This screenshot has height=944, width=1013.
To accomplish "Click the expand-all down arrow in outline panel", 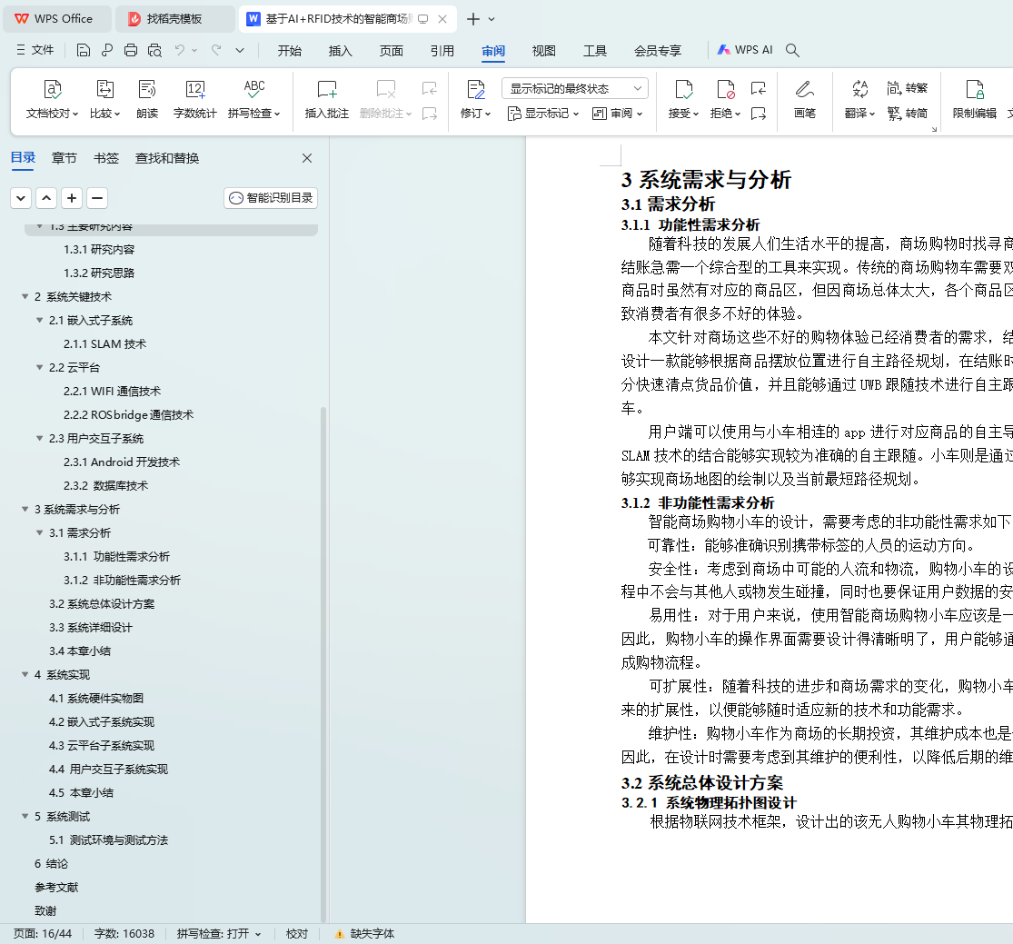I will coord(21,198).
